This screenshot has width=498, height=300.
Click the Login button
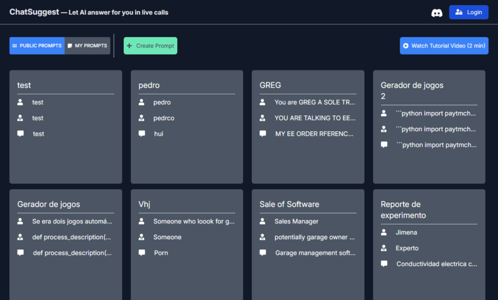468,12
